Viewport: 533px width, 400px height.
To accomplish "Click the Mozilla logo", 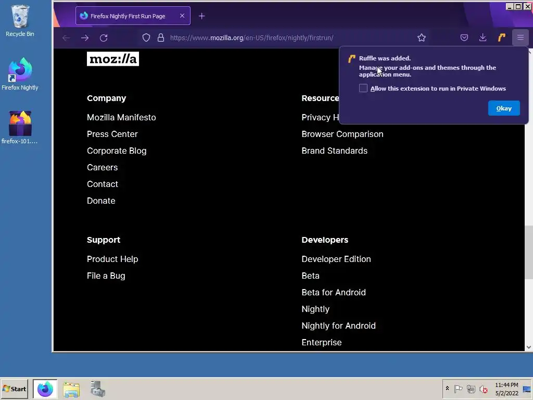I will [113, 59].
